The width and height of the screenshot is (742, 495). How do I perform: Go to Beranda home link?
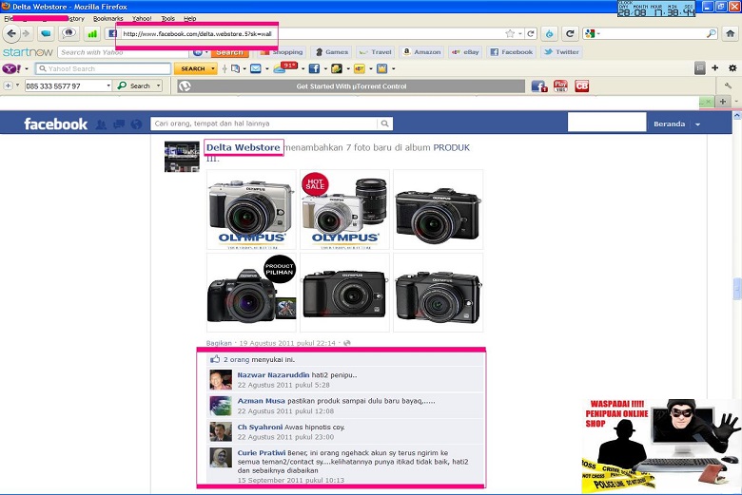669,124
